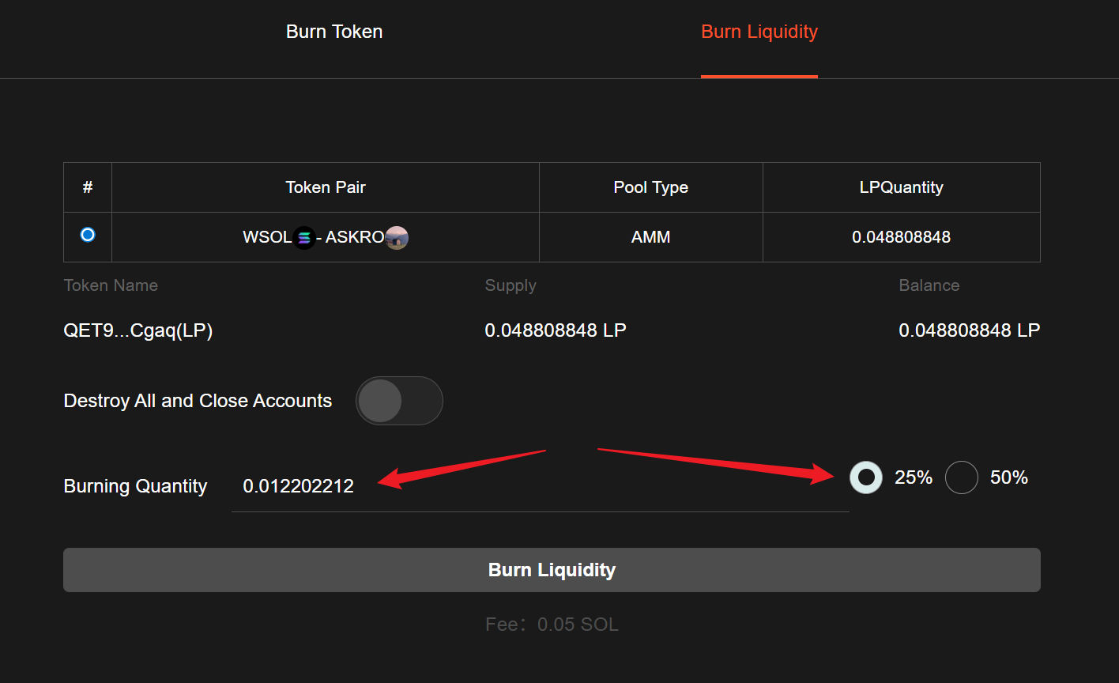Click the LPQuantity column header
The height and width of the screenshot is (683, 1119).
pyautogui.click(x=901, y=187)
